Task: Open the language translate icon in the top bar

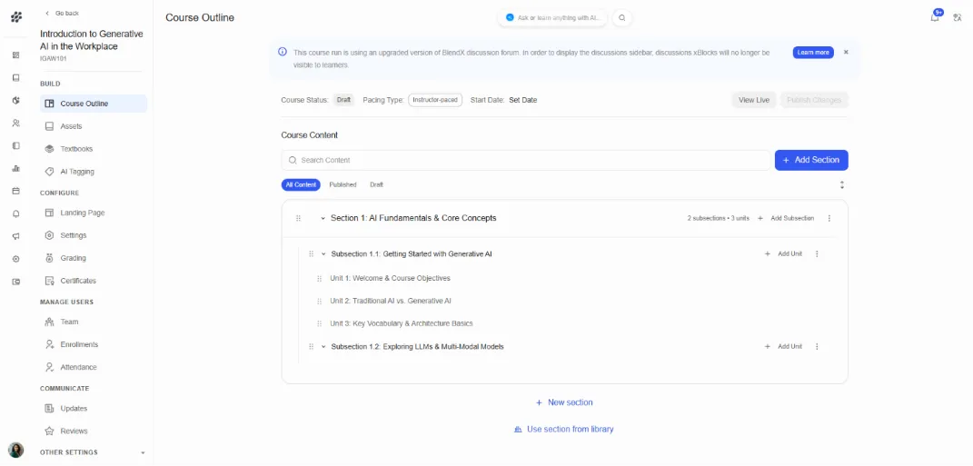Action: coord(958,17)
